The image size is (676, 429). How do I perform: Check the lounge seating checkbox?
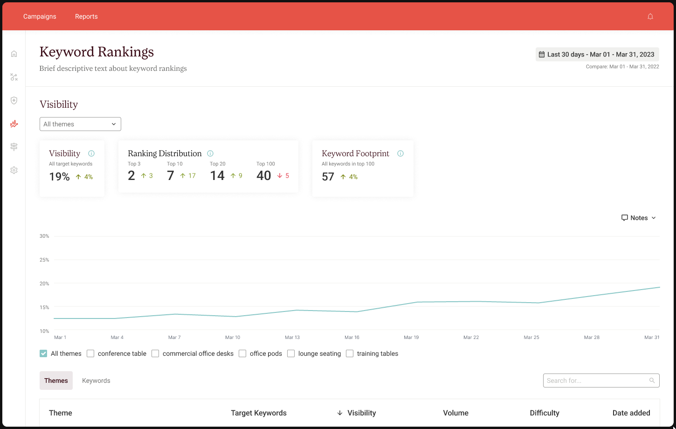pyautogui.click(x=291, y=353)
